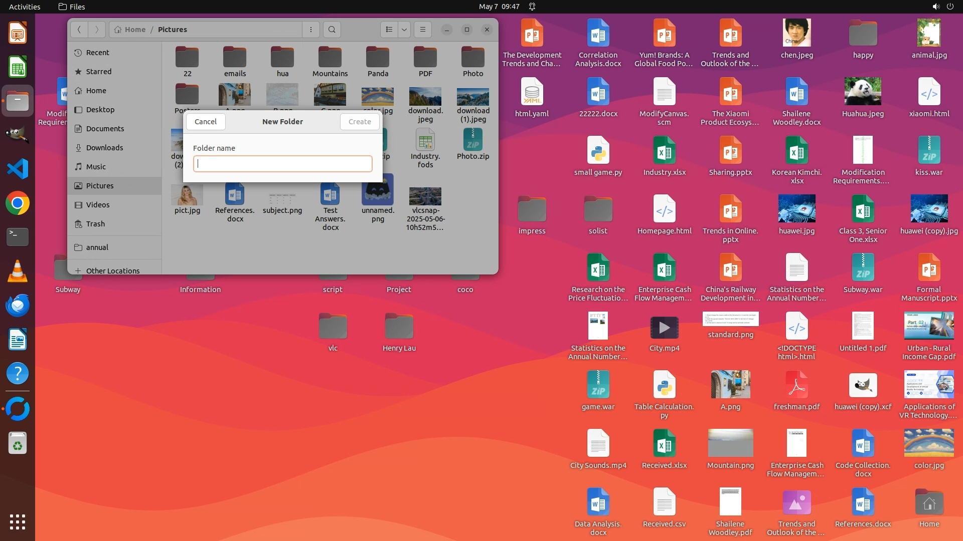963x541 pixels.
Task: Click Home in the path bar
Action: tap(130, 30)
